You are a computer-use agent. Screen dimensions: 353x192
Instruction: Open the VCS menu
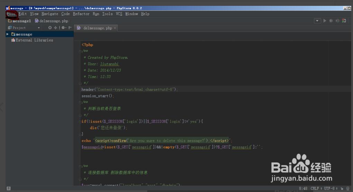119,14
